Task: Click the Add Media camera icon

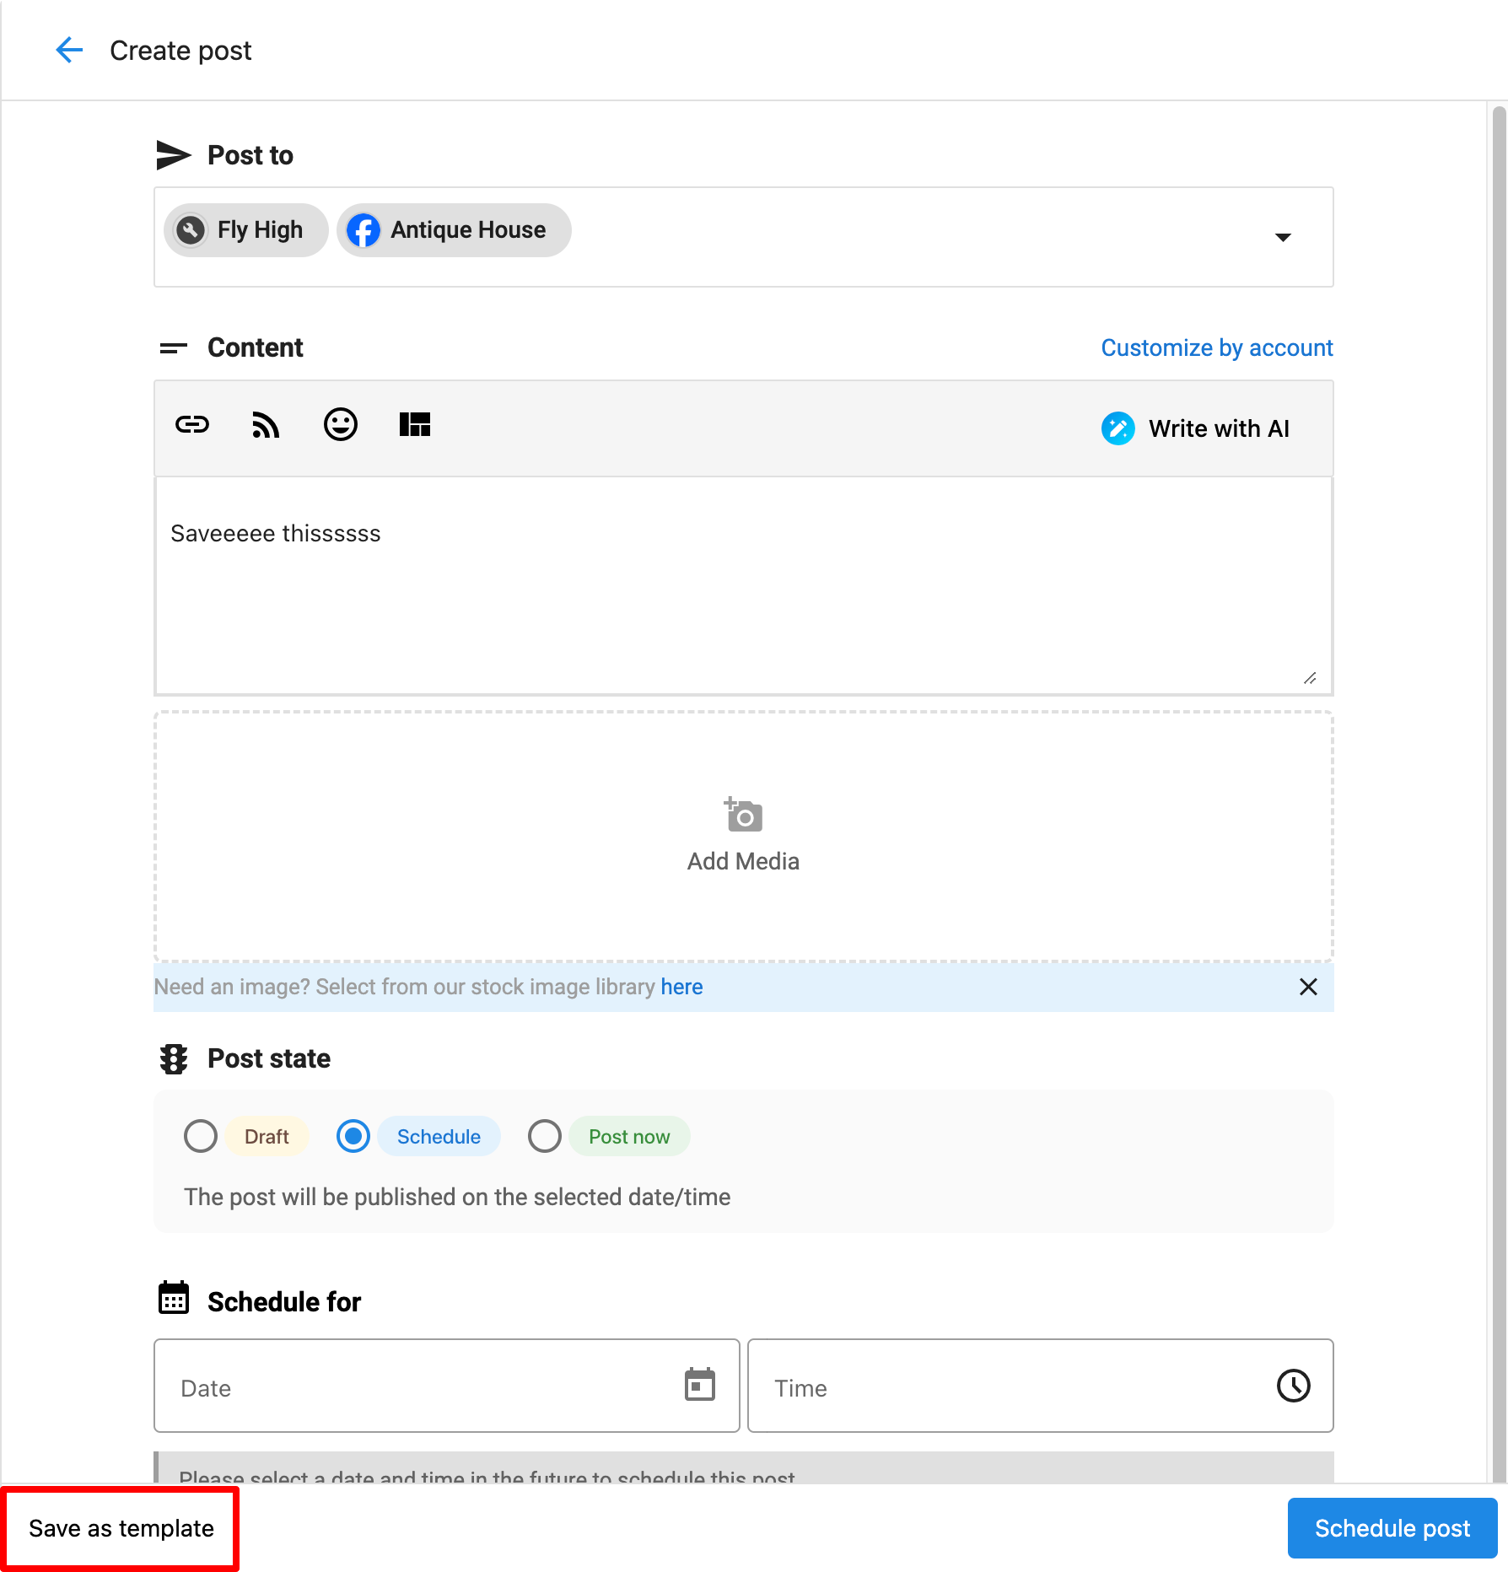Action: (743, 816)
